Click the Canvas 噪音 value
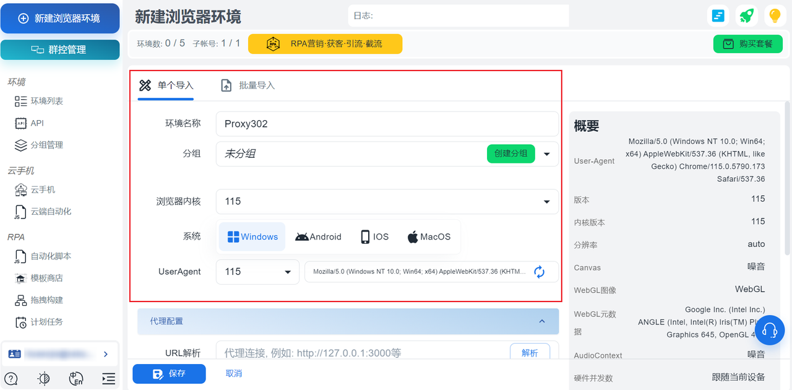The image size is (792, 390). point(756,266)
